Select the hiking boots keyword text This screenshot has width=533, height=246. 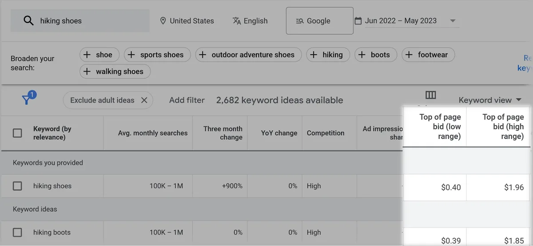pos(52,232)
